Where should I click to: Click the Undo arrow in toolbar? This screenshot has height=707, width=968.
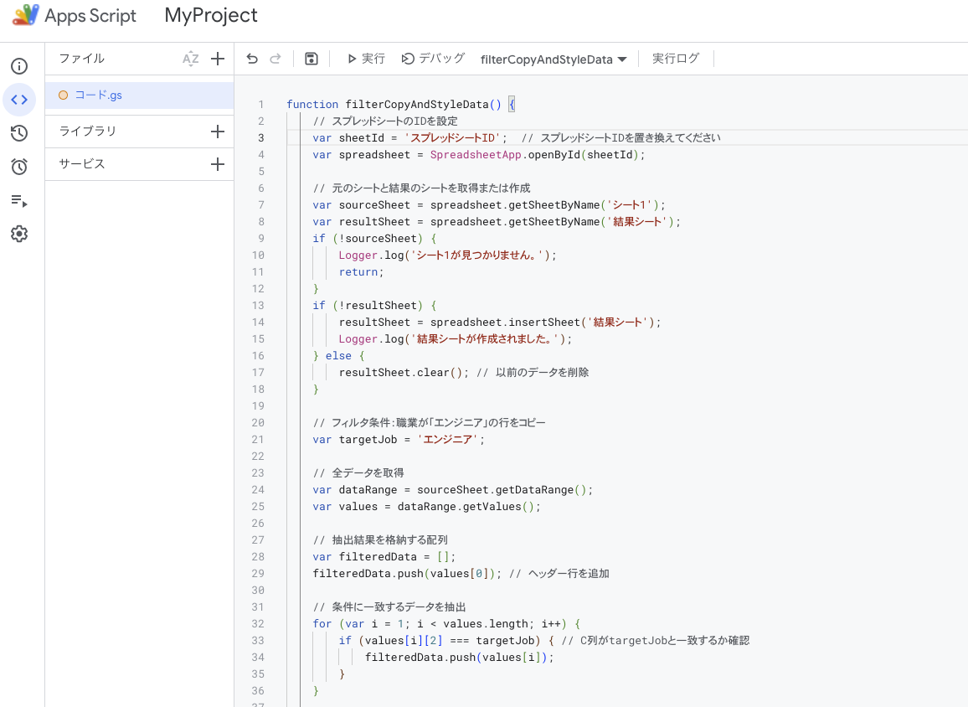coord(252,59)
